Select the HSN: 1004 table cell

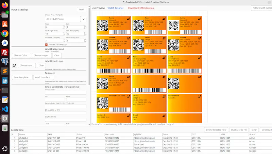[234, 148]
